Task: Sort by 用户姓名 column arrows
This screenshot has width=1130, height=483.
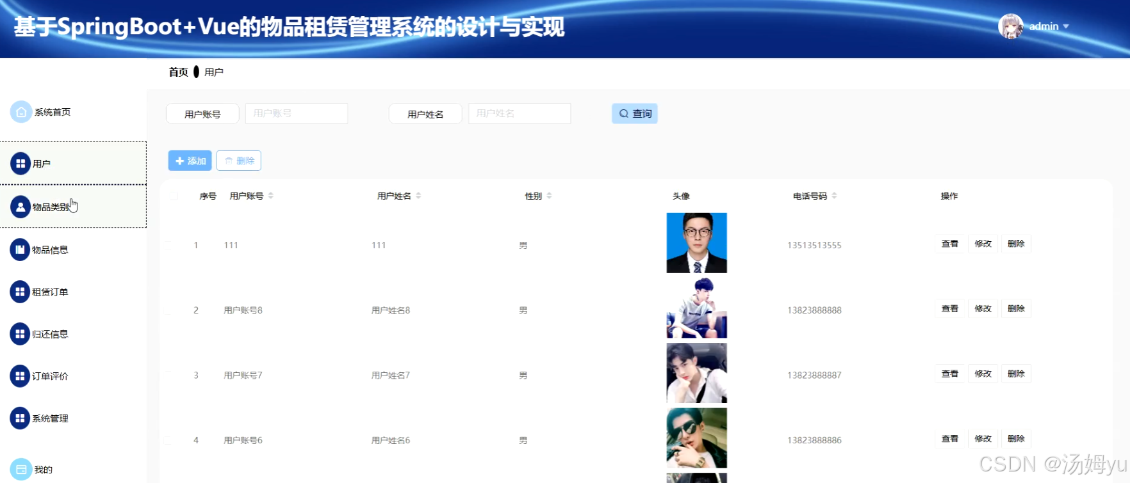Action: click(x=418, y=196)
